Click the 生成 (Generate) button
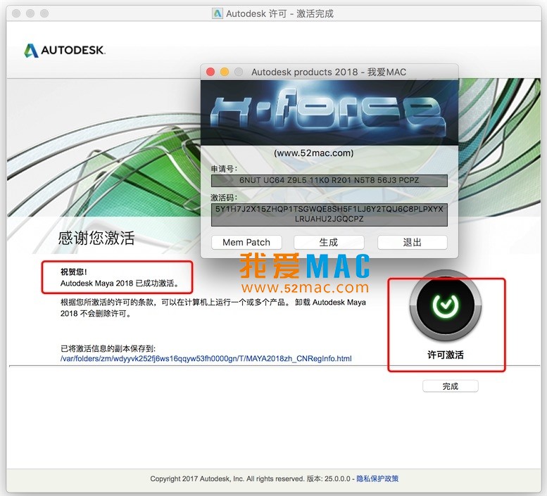Viewport: 547px width, 496px height. point(329,242)
